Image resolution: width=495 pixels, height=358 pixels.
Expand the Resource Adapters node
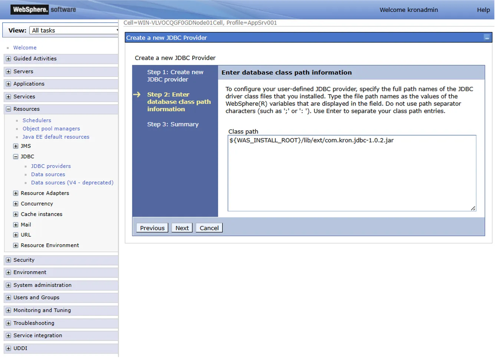pyautogui.click(x=16, y=193)
